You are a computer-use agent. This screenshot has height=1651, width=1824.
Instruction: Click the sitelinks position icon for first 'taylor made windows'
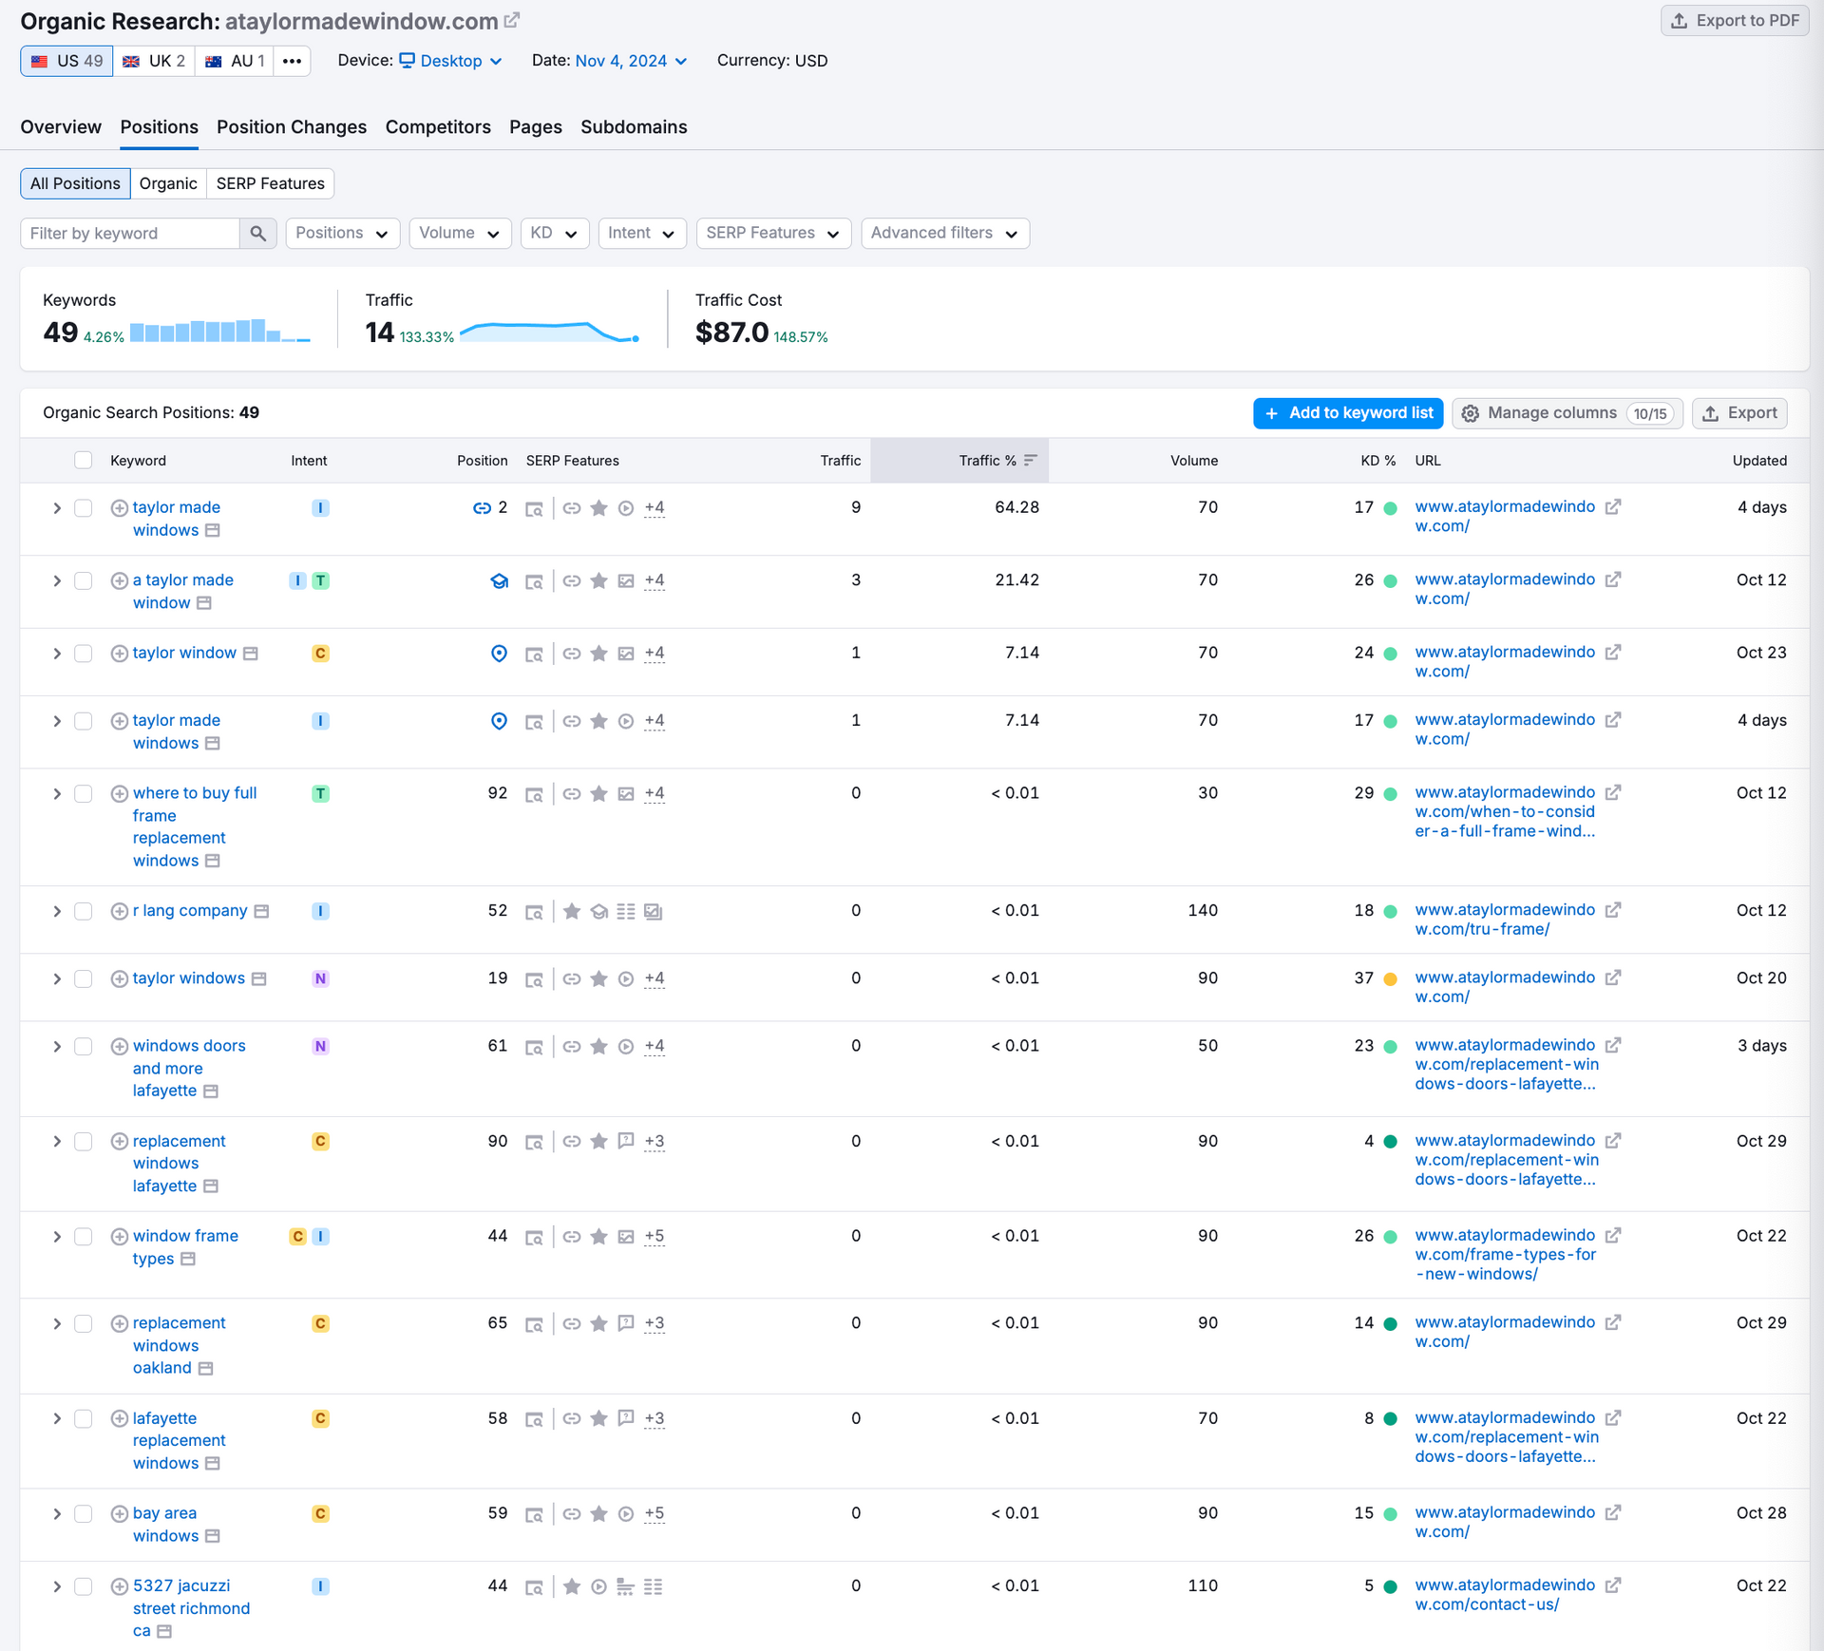click(x=482, y=508)
